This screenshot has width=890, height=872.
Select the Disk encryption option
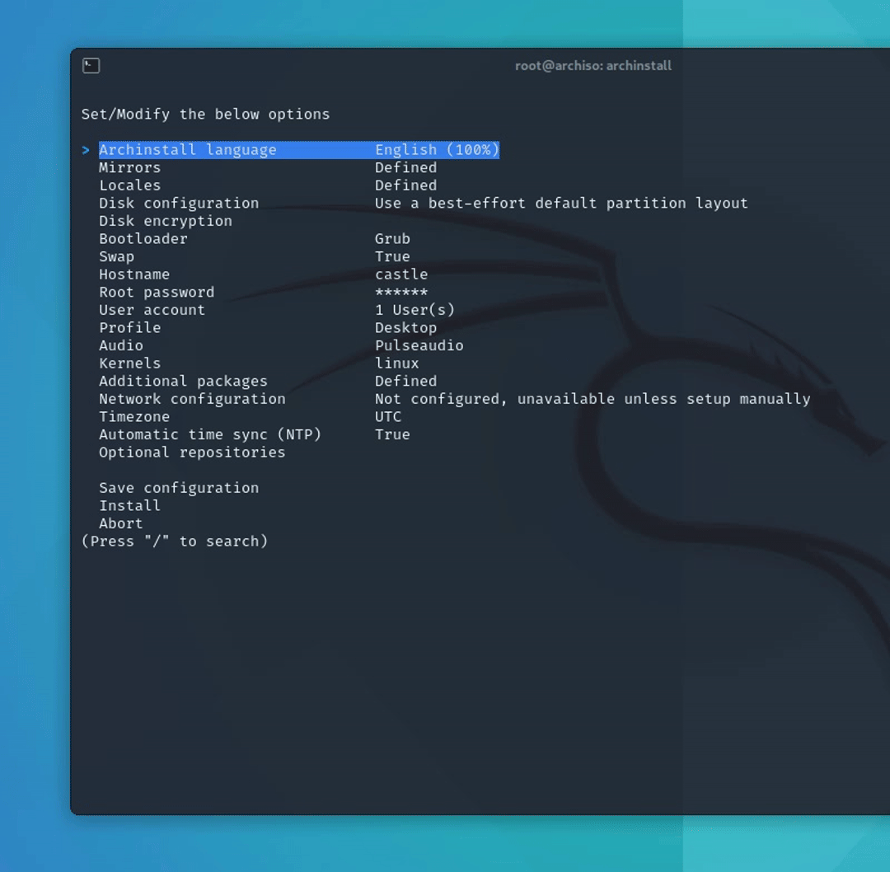(165, 220)
